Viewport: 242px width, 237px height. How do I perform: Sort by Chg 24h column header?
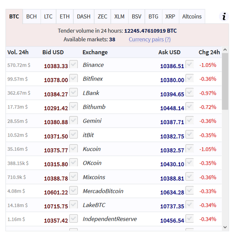(x=209, y=52)
